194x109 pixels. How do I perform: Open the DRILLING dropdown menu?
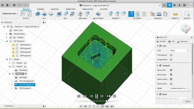tap(83, 18)
